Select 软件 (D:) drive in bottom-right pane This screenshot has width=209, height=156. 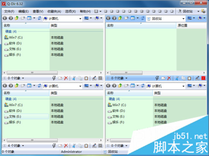point(116,111)
